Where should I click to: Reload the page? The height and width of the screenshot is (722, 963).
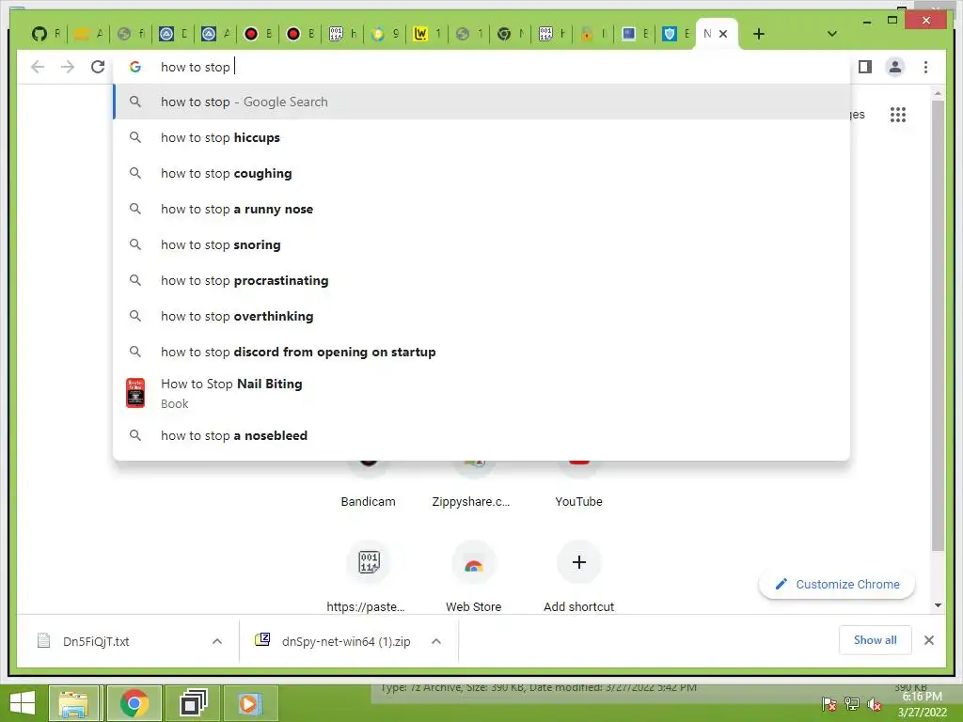pyautogui.click(x=98, y=67)
